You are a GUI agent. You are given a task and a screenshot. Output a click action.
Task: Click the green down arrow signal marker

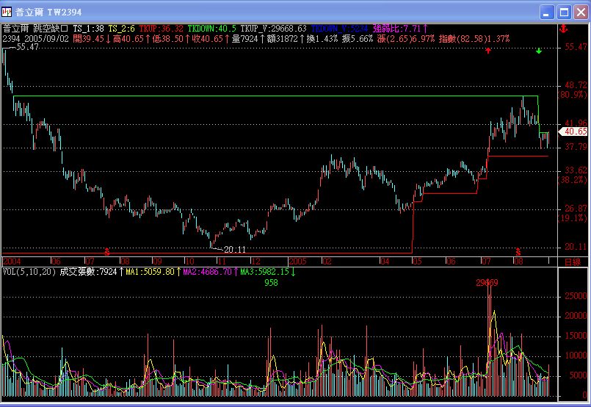tap(539, 51)
